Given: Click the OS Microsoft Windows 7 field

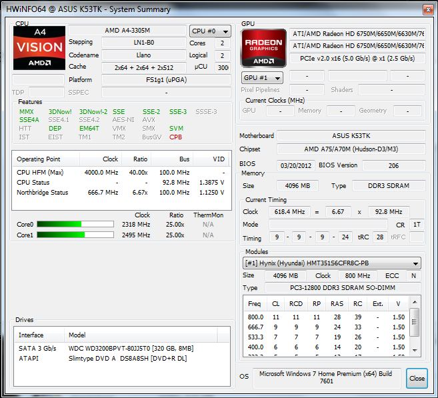Looking at the screenshot, I should [326, 377].
